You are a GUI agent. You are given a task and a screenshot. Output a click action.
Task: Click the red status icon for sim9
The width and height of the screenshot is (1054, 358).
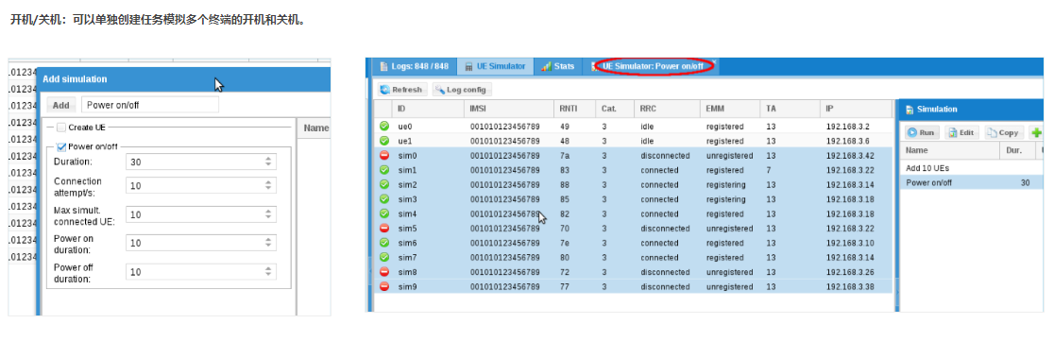click(384, 287)
